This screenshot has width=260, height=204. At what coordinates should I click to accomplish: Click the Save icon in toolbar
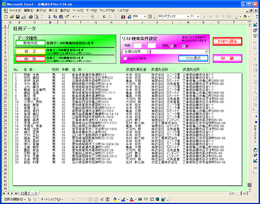18,17
